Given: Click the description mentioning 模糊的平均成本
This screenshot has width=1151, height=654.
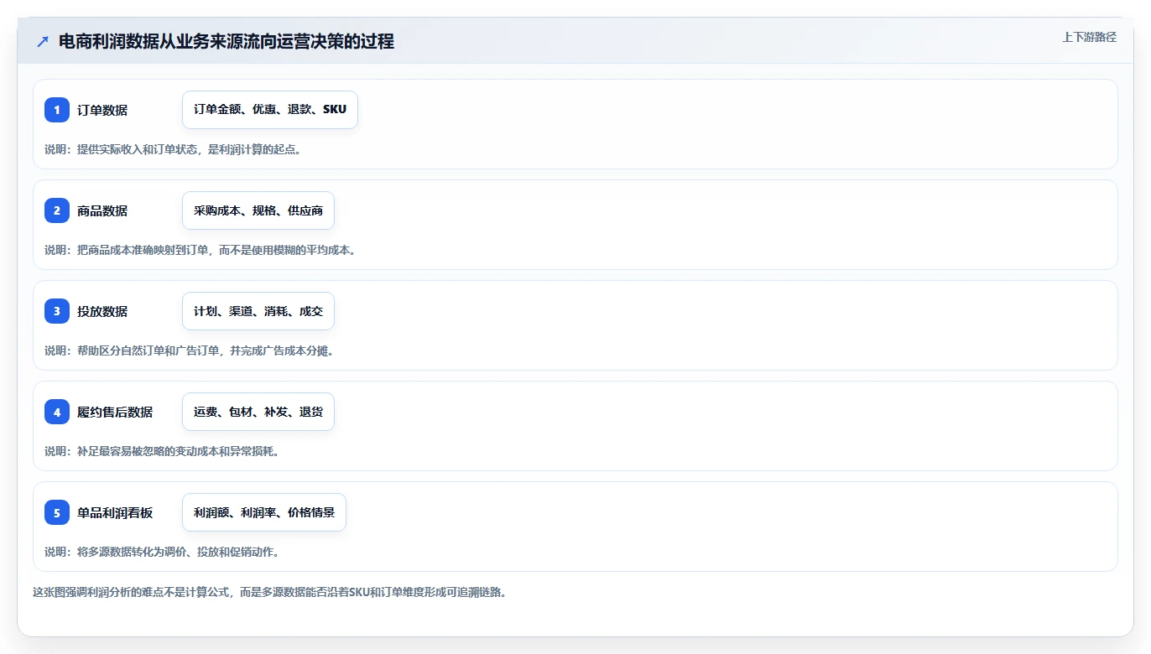Looking at the screenshot, I should point(201,250).
